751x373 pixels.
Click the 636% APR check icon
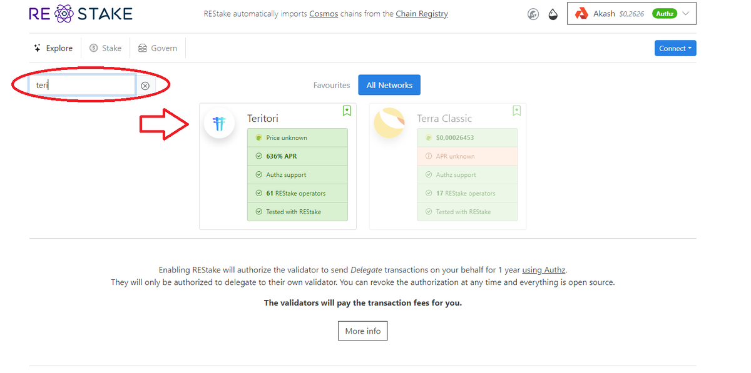259,156
